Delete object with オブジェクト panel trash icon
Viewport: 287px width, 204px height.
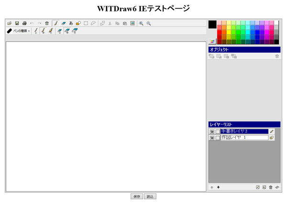[277, 56]
